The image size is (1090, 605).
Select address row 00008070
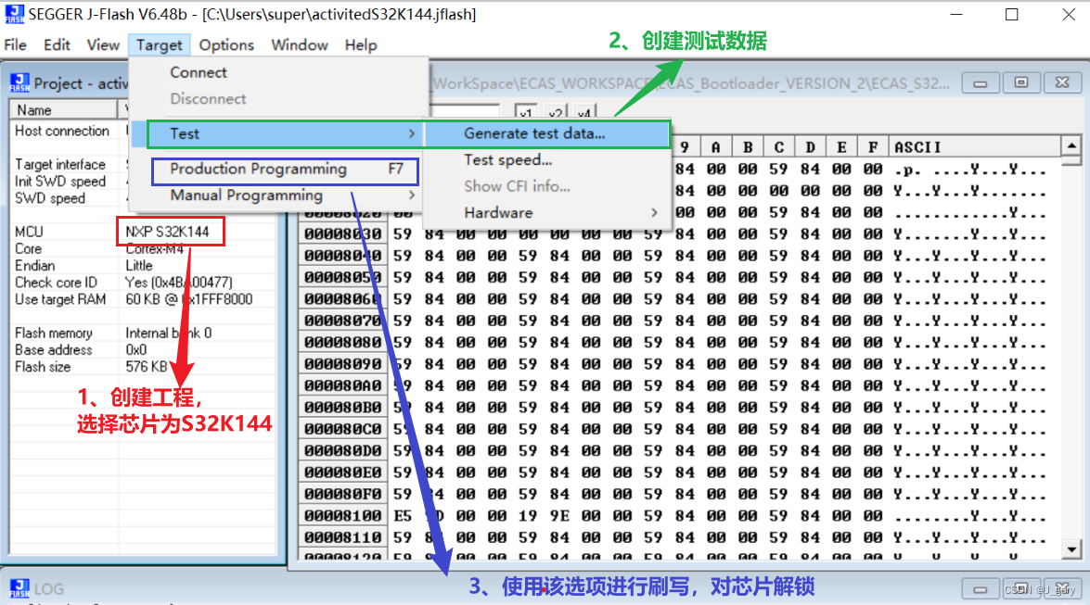pyautogui.click(x=342, y=321)
